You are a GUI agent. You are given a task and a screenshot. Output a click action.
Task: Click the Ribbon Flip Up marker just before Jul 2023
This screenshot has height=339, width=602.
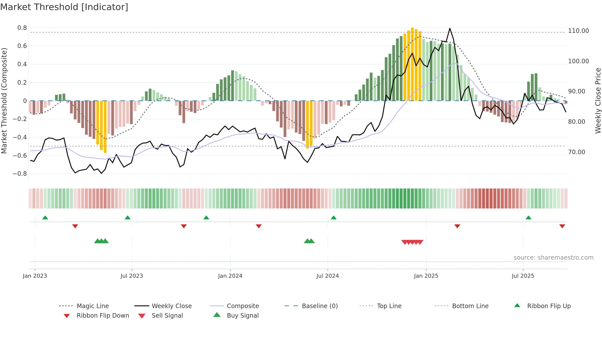(127, 217)
